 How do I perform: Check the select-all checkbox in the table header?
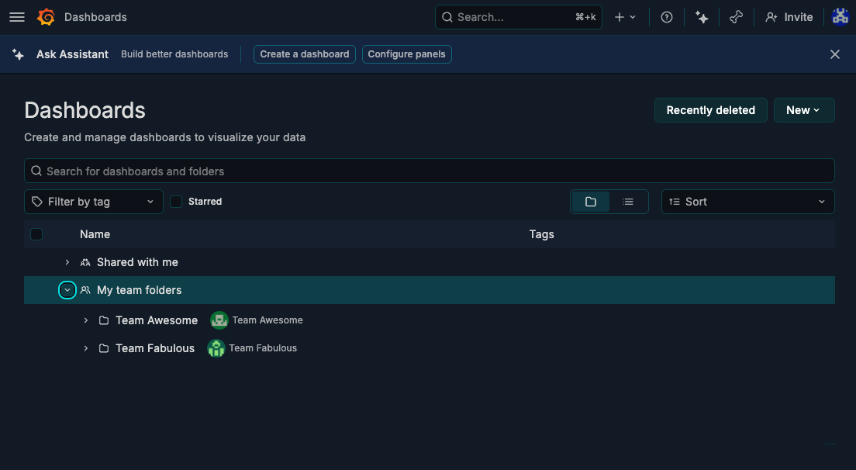coord(36,233)
